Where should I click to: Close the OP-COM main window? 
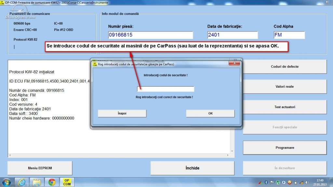pos(327,2)
